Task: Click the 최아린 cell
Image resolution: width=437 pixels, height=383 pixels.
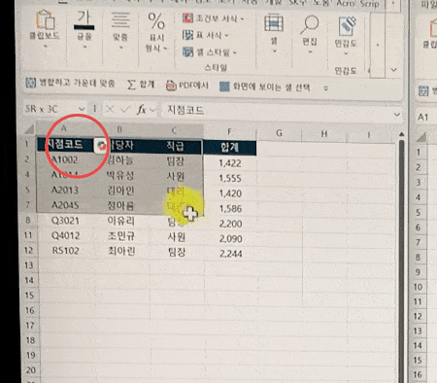Action: pyautogui.click(x=121, y=251)
